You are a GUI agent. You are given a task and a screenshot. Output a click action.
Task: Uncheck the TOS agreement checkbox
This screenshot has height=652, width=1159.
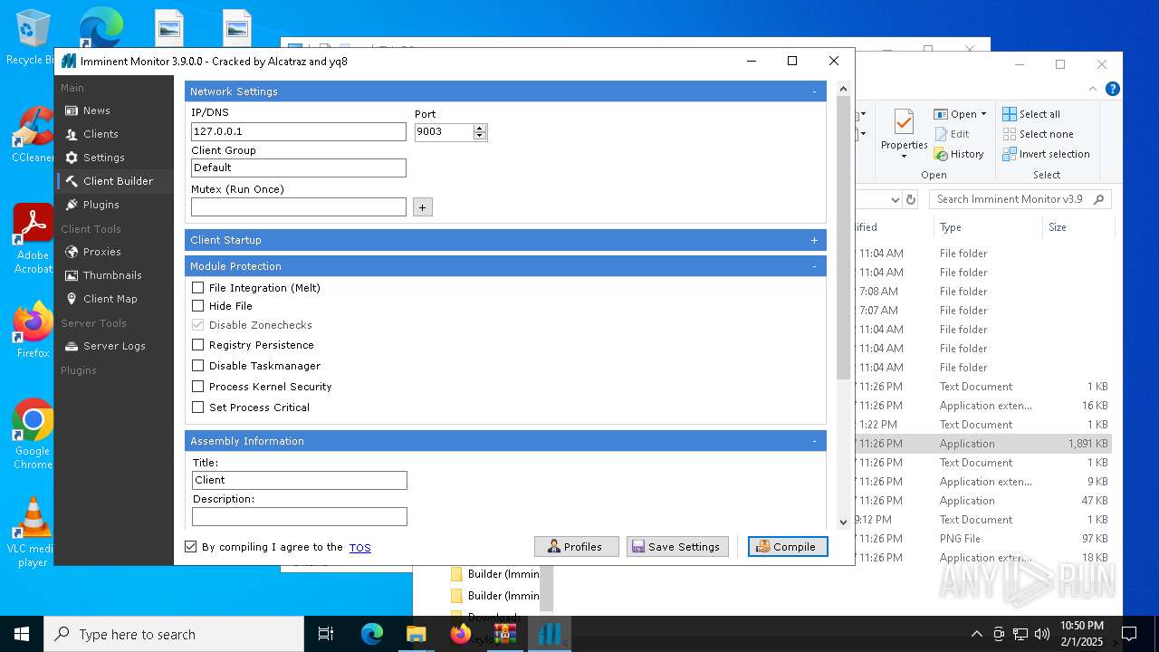190,547
